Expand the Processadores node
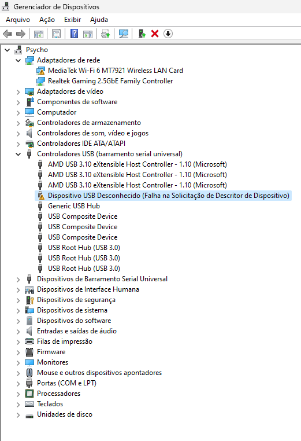The image size is (301, 441). tap(18, 394)
